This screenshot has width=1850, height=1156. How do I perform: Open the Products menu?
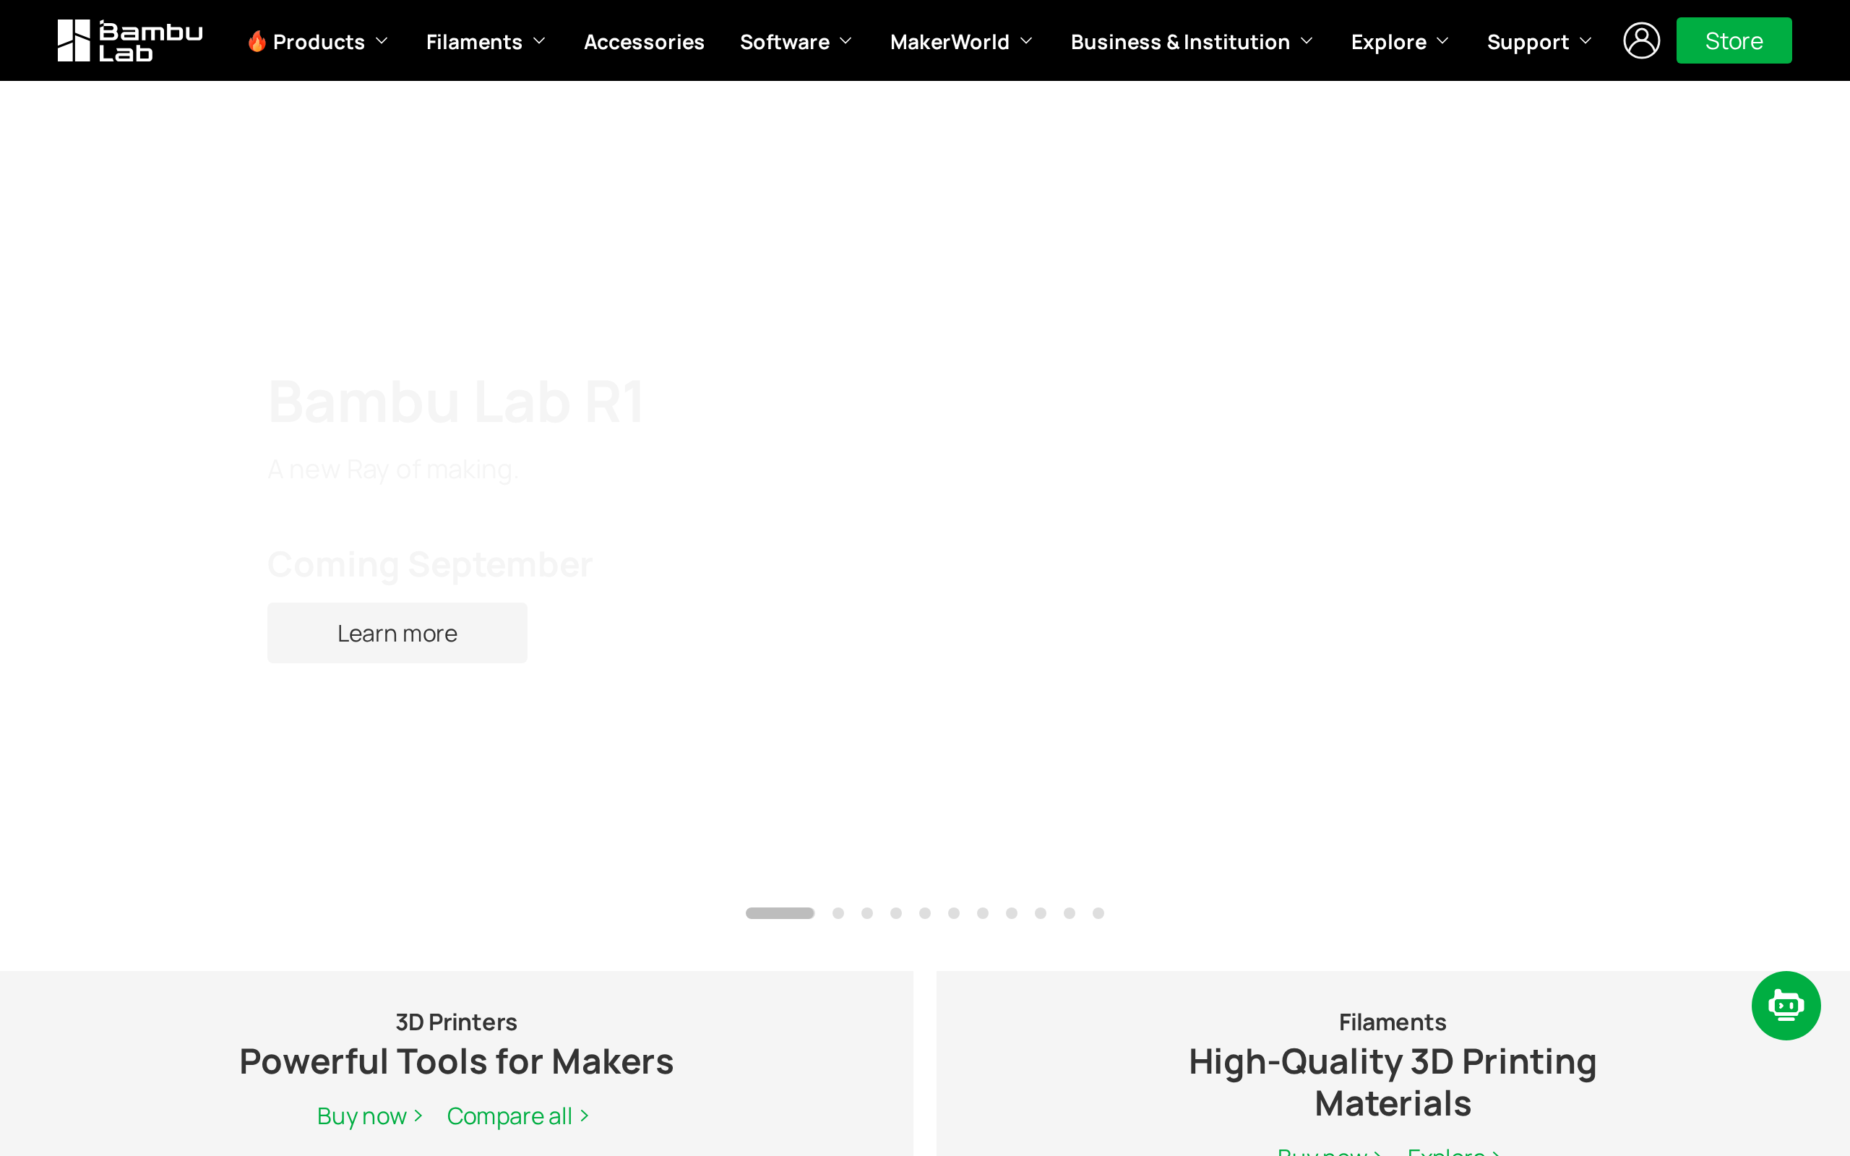coord(319,41)
